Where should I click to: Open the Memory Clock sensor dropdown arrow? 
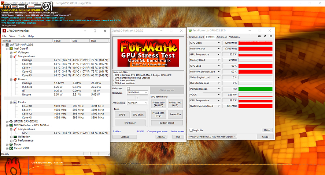point(218,48)
